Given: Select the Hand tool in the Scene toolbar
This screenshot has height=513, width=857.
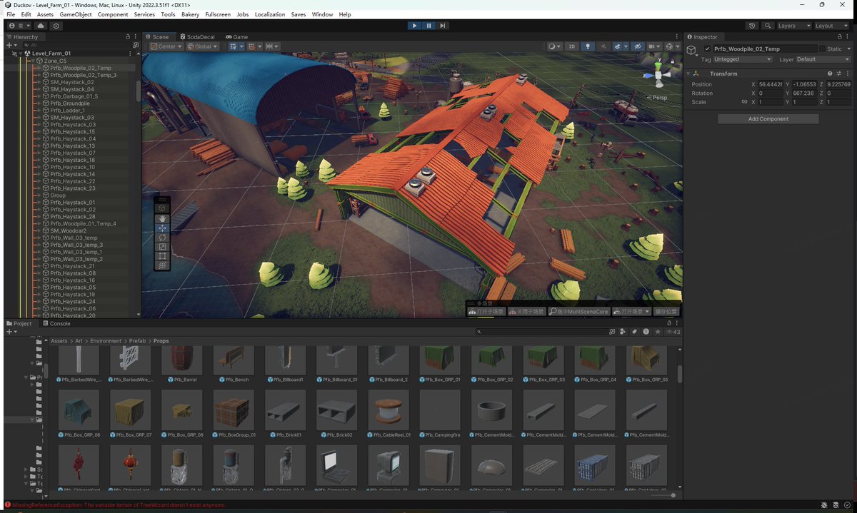Looking at the screenshot, I should (163, 219).
